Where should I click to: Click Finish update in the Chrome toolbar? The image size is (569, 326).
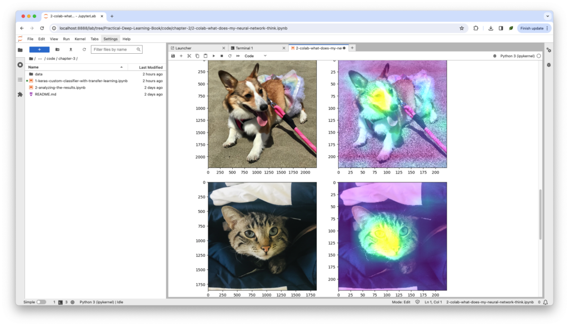coord(533,28)
